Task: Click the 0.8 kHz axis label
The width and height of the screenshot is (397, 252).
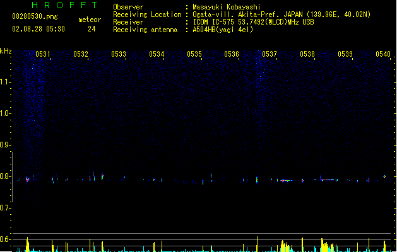Action: click(5, 176)
